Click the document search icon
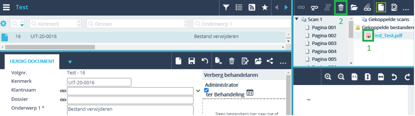This screenshot has height=116, width=415. click(x=394, y=7)
